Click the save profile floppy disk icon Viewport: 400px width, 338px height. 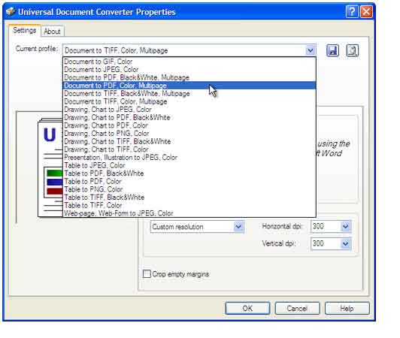pos(332,50)
